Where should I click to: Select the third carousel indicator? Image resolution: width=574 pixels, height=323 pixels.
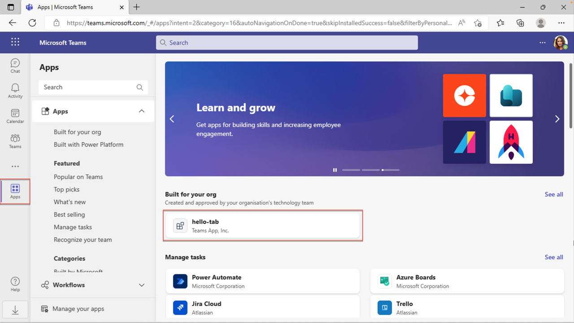tap(391, 170)
